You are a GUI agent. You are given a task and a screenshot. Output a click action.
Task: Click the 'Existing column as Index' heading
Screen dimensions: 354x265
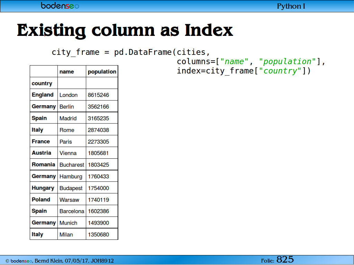[x=125, y=30]
